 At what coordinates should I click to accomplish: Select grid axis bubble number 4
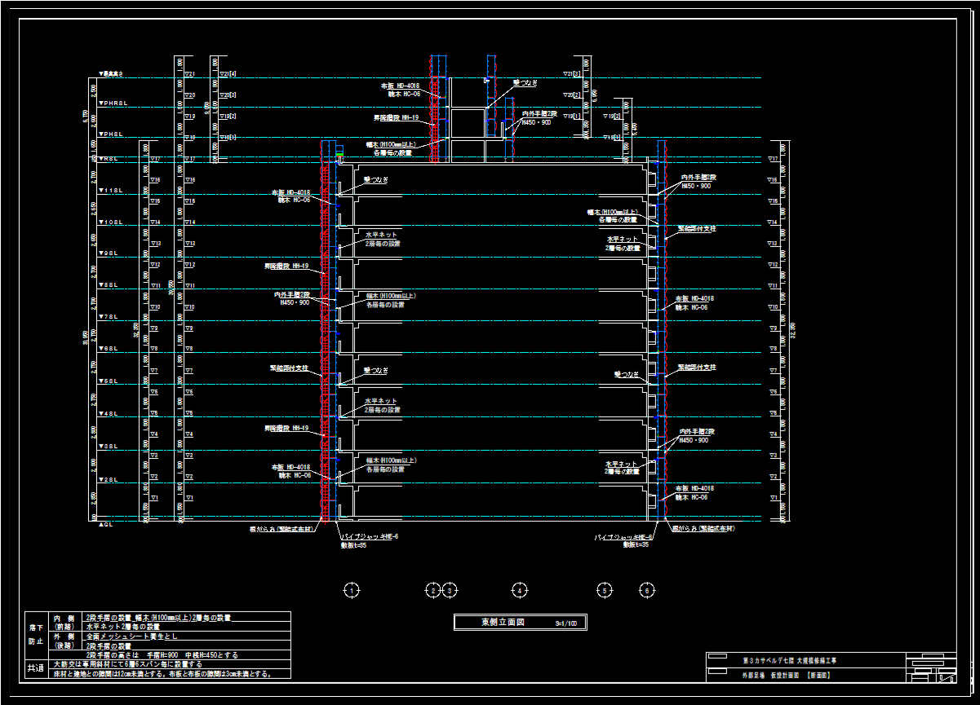[x=518, y=590]
